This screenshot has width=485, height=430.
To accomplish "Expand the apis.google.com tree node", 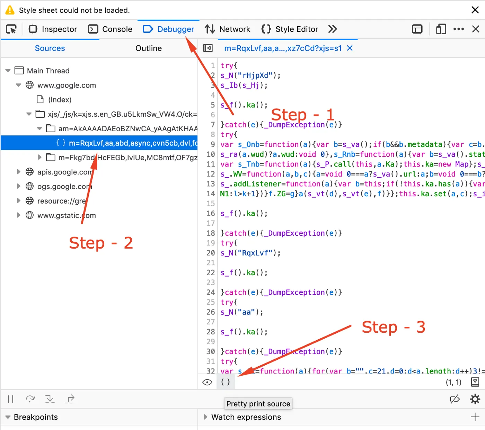I will click(x=19, y=172).
